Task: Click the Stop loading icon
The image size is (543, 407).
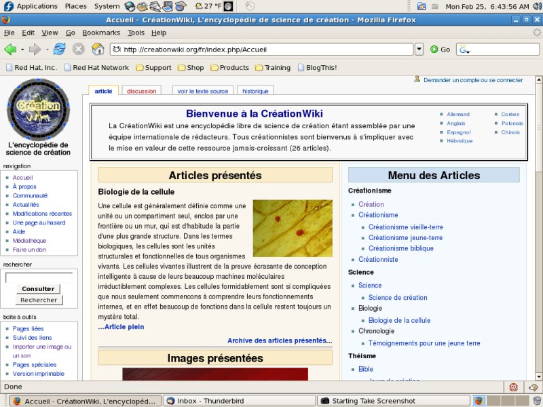Action: [79, 49]
